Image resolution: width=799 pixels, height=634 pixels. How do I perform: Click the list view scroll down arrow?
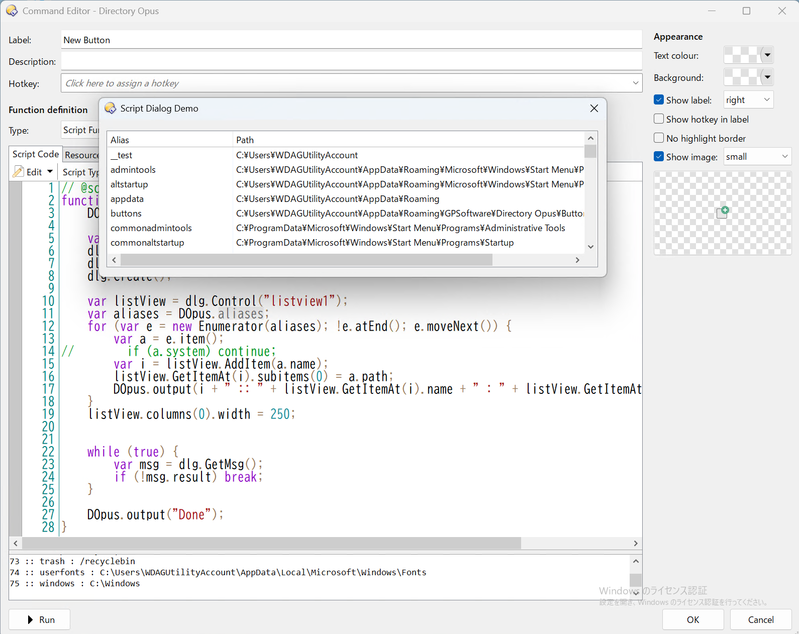pyautogui.click(x=591, y=247)
